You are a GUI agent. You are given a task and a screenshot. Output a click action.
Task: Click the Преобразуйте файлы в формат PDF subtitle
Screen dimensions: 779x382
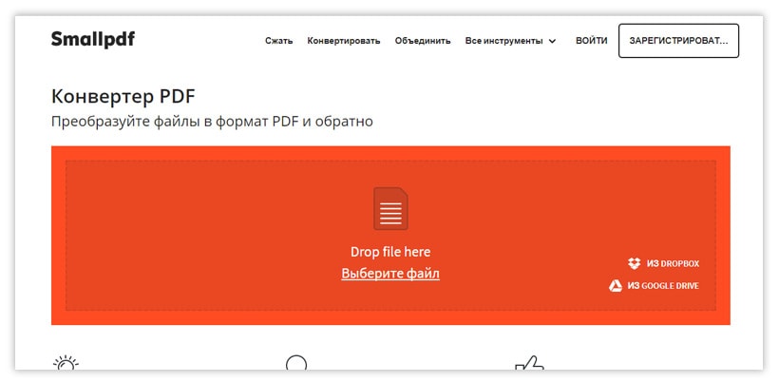[x=212, y=122]
